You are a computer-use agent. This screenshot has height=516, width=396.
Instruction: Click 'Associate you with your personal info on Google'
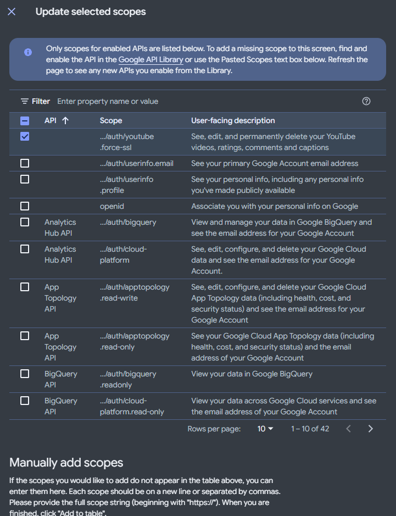pos(275,206)
